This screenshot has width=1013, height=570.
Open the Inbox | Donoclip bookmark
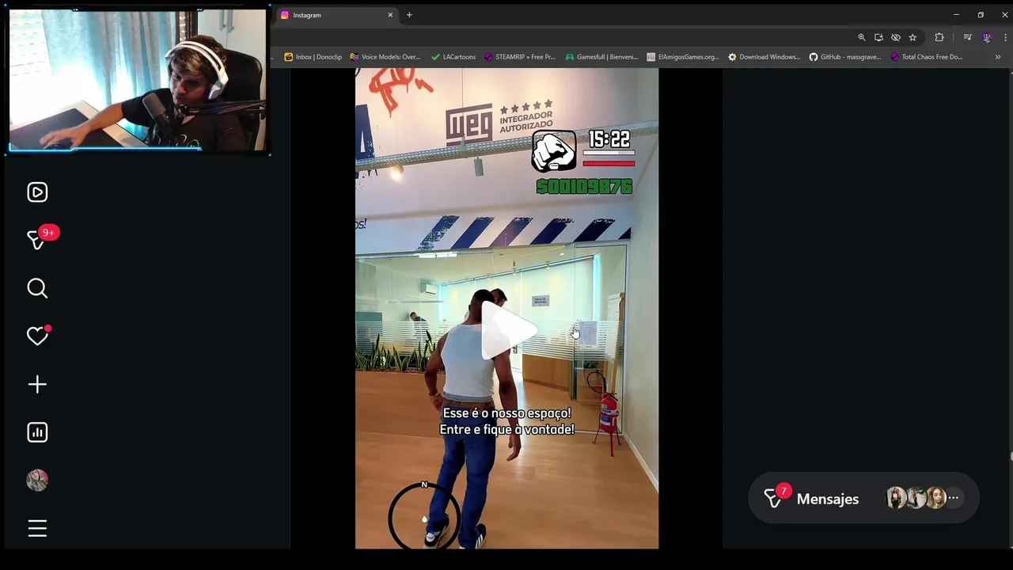[x=313, y=57]
